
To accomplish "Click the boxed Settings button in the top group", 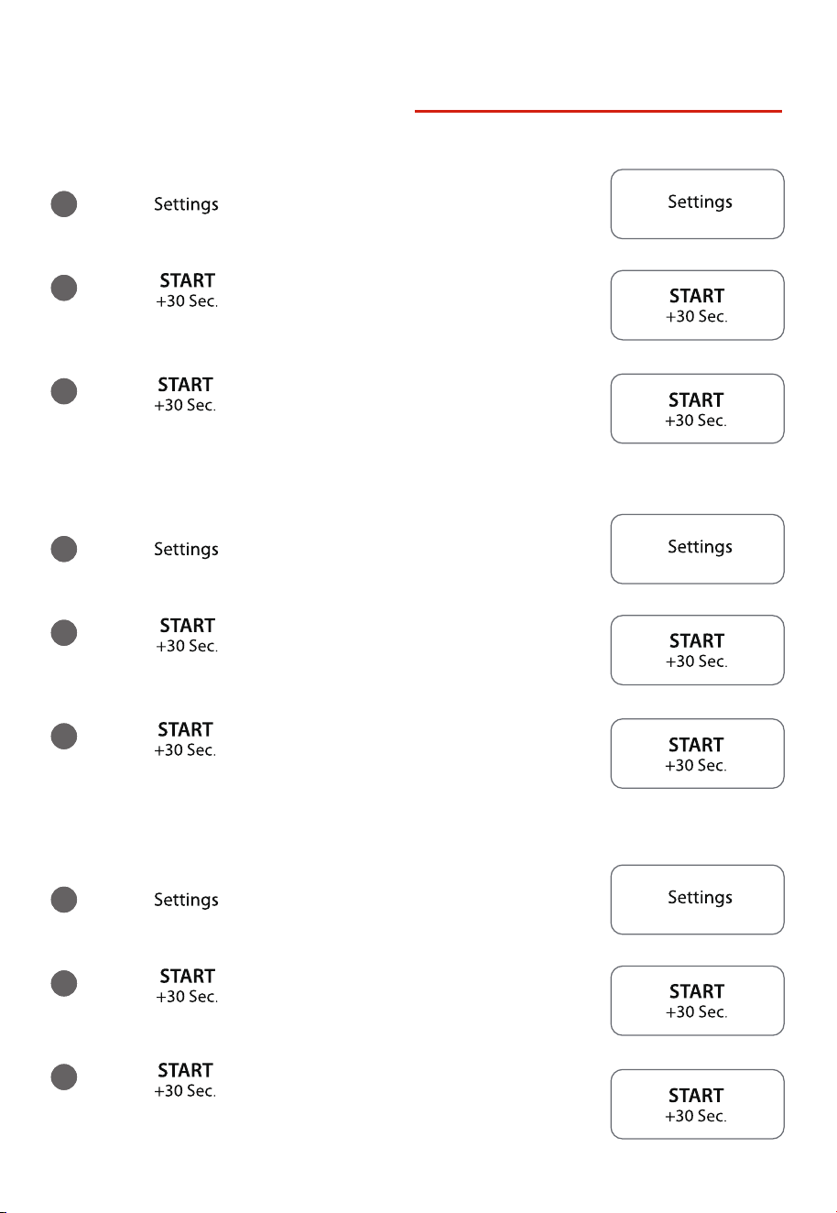I will [698, 204].
